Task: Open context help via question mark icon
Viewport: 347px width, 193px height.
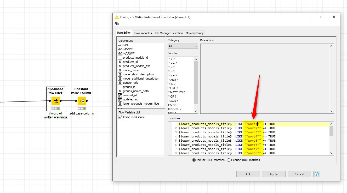Action: tap(316, 174)
